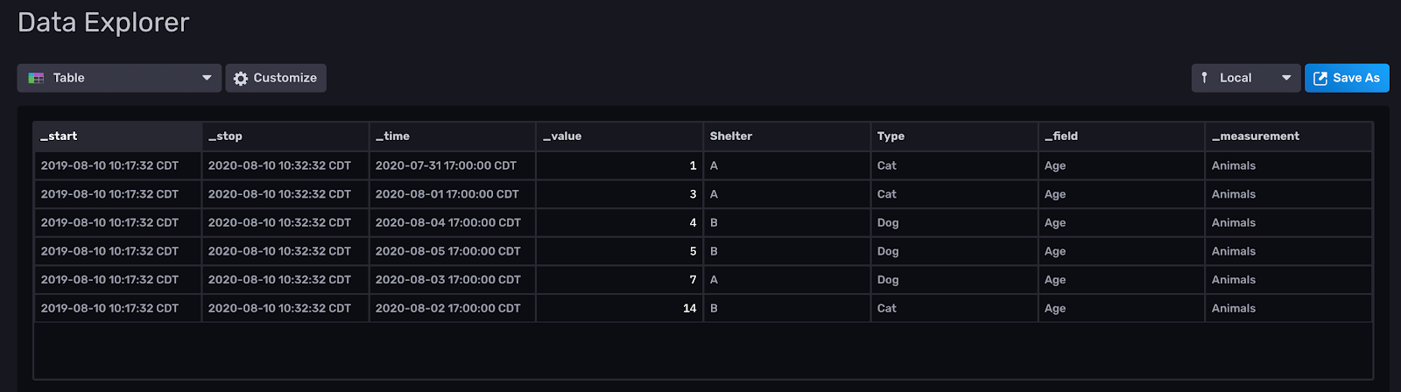The height and width of the screenshot is (392, 1401).
Task: Click the Dog cell in value 7 row
Action: click(954, 280)
